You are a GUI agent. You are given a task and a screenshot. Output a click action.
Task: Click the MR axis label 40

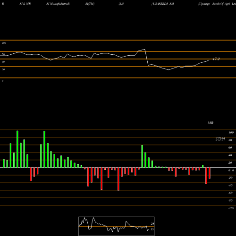(230, 155)
